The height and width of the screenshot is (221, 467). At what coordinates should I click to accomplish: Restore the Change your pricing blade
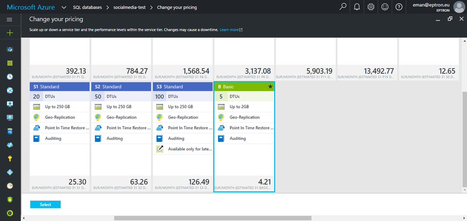[x=450, y=19]
